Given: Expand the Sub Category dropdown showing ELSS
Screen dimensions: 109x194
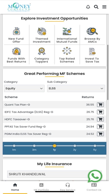Looking at the screenshot, I should click(x=76, y=88).
